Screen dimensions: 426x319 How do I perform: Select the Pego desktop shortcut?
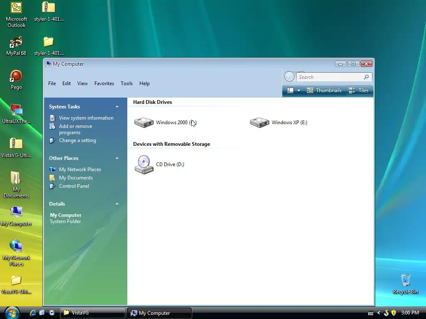[16, 80]
